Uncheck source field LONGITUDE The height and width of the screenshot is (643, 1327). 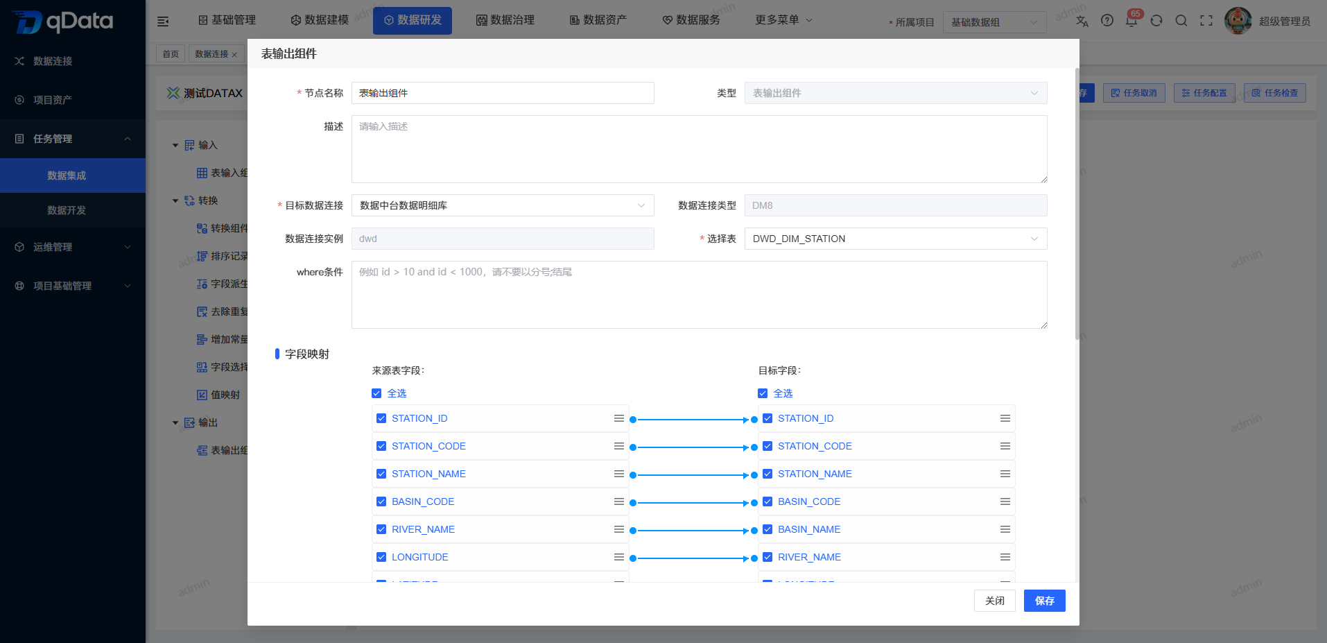point(381,557)
